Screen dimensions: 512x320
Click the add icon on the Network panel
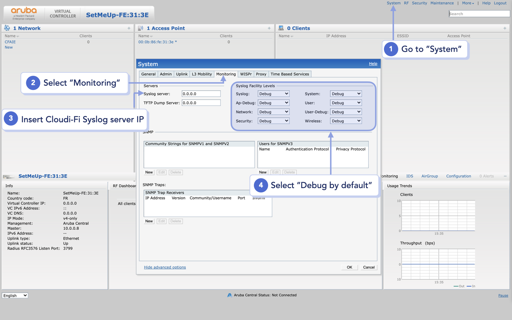click(x=129, y=28)
